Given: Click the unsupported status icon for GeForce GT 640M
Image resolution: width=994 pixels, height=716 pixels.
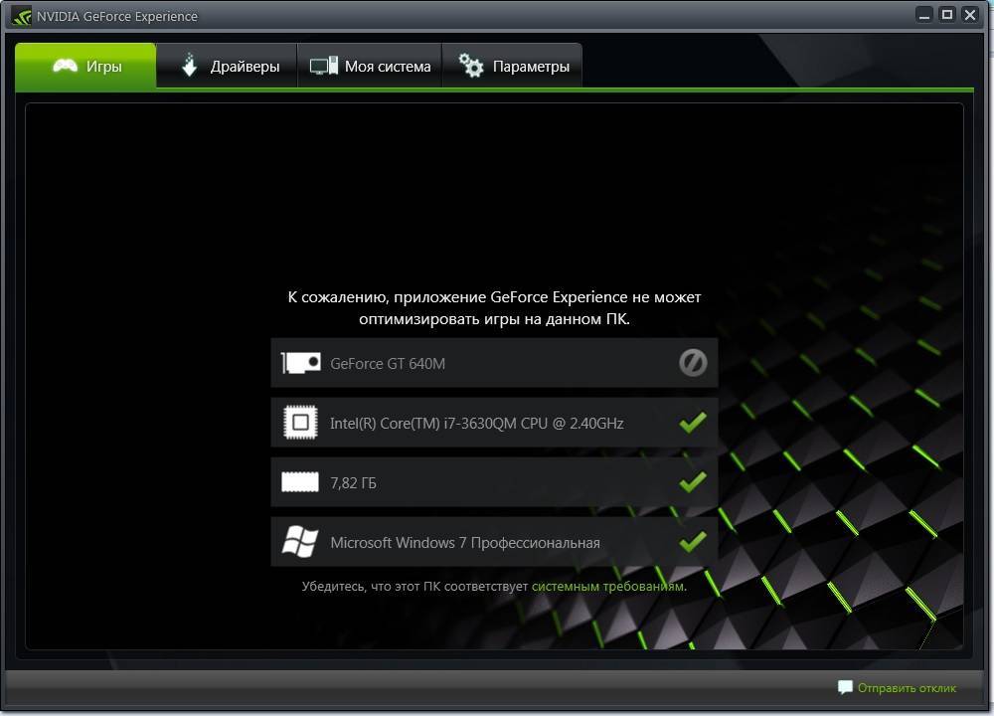Looking at the screenshot, I should tap(693, 363).
